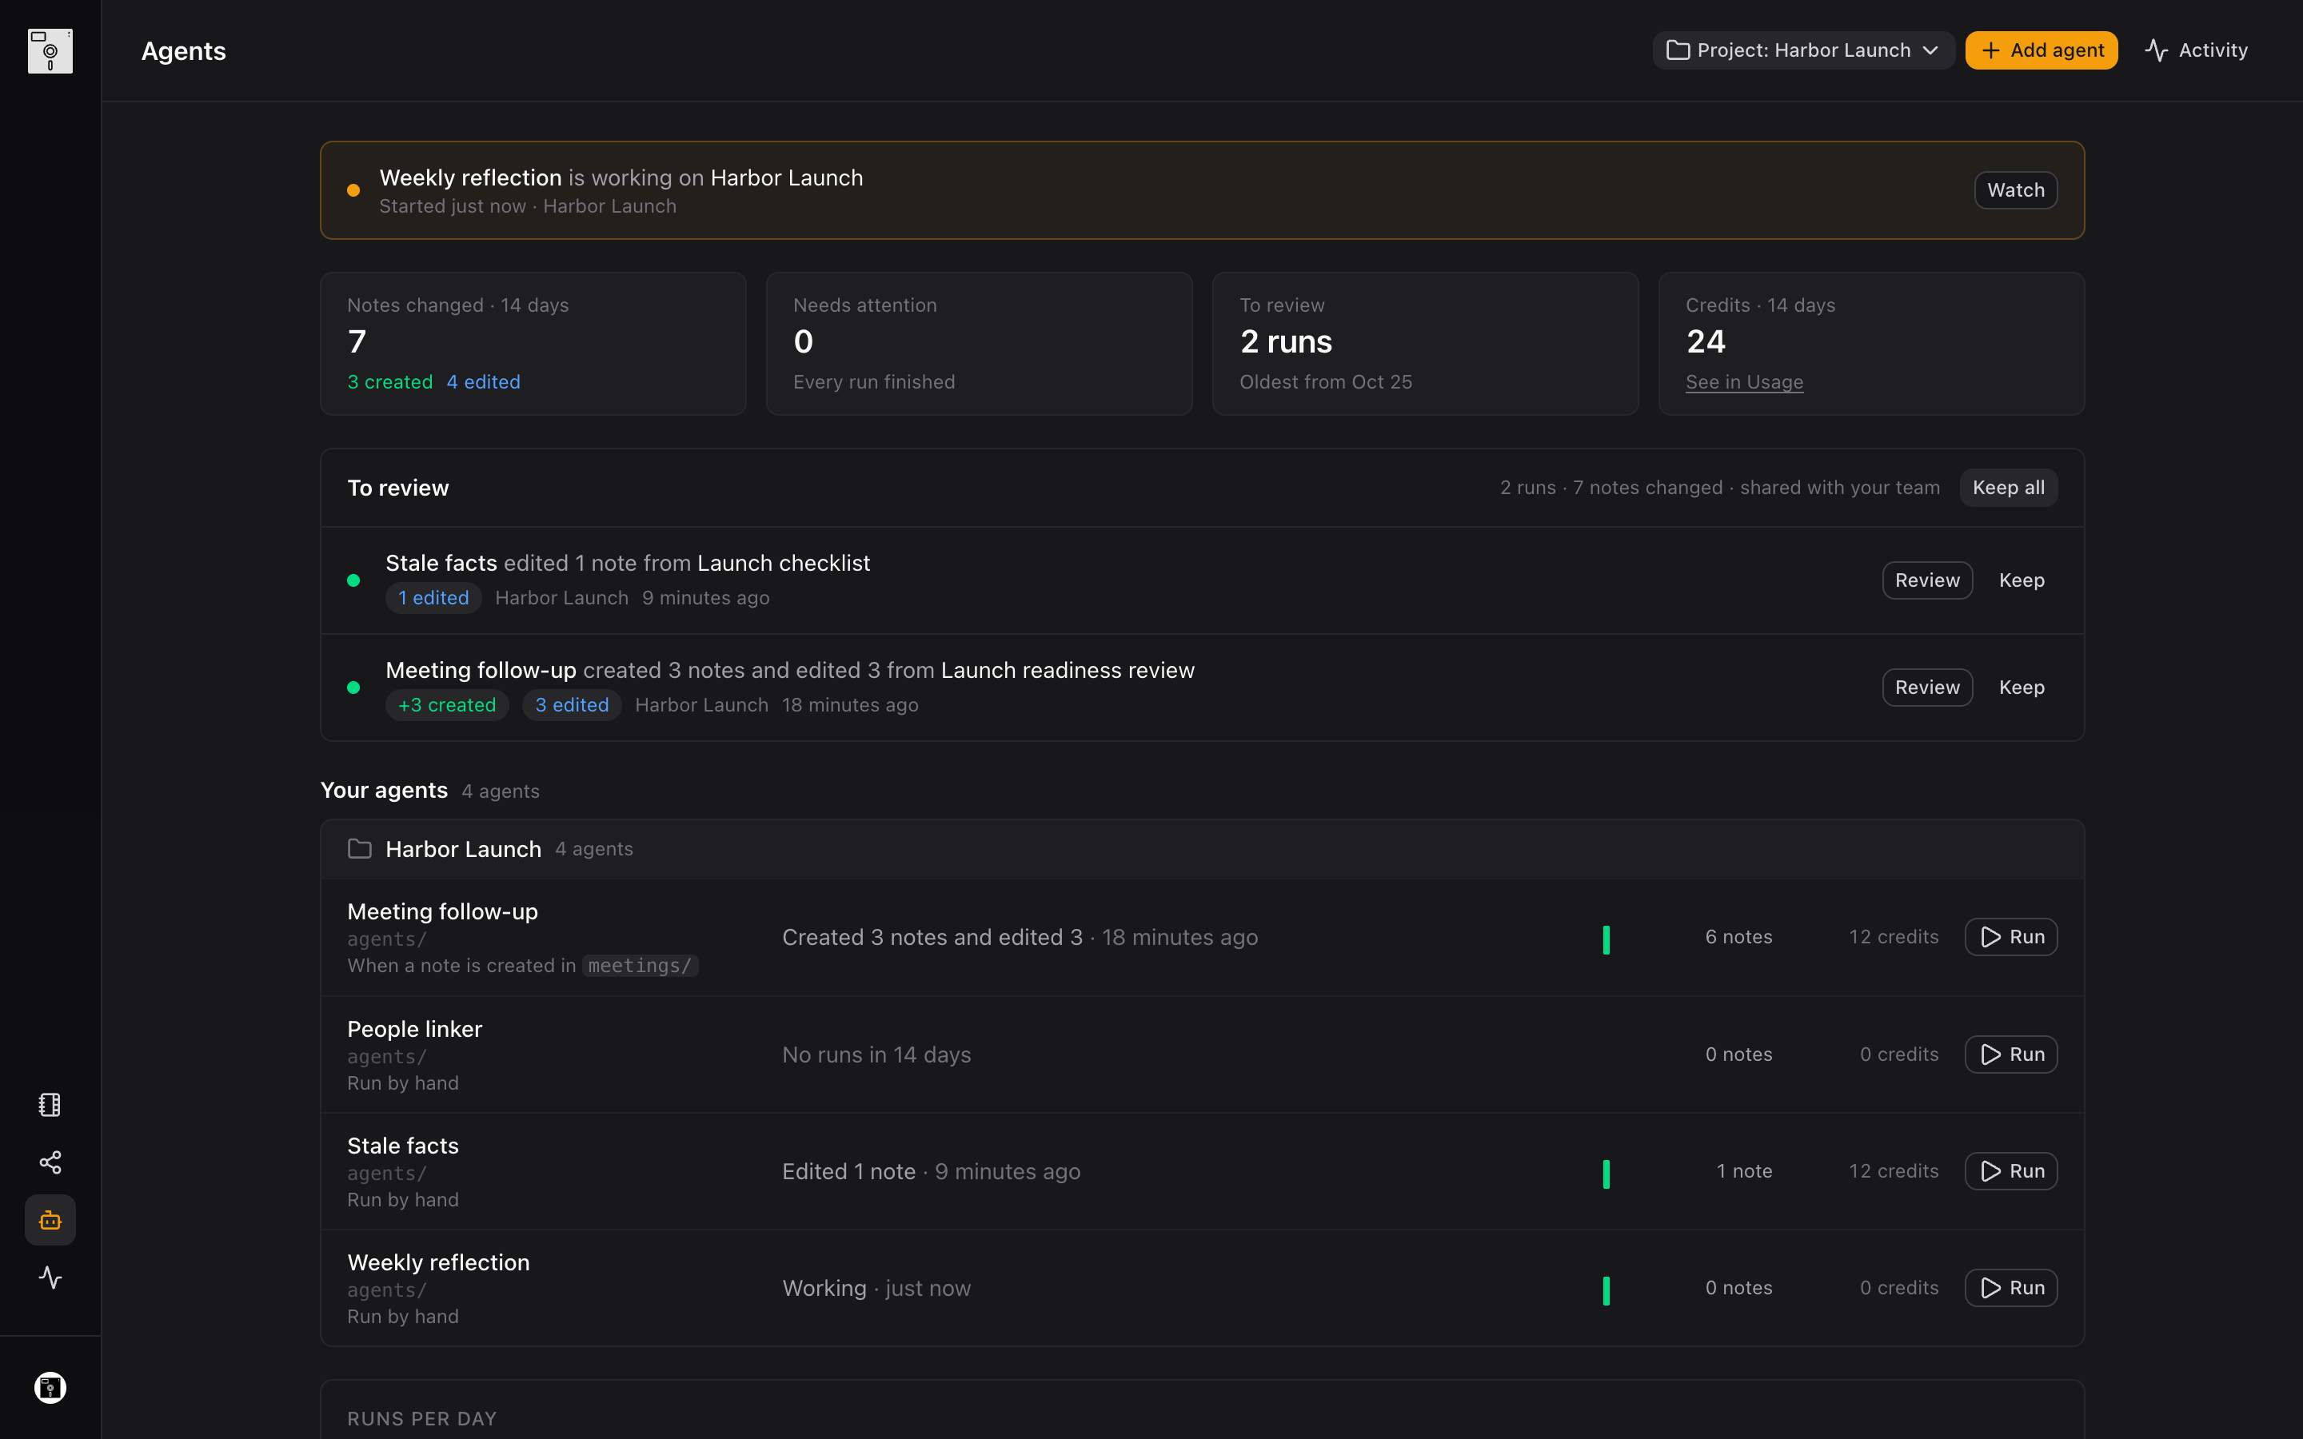This screenshot has height=1439, width=2303.
Task: Click the 'meetings/' path tag
Action: 641,965
